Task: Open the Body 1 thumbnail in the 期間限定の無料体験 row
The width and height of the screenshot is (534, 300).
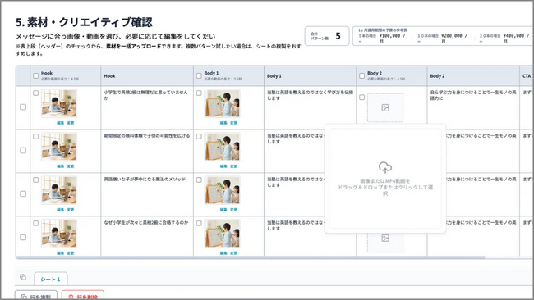Action: [222, 147]
